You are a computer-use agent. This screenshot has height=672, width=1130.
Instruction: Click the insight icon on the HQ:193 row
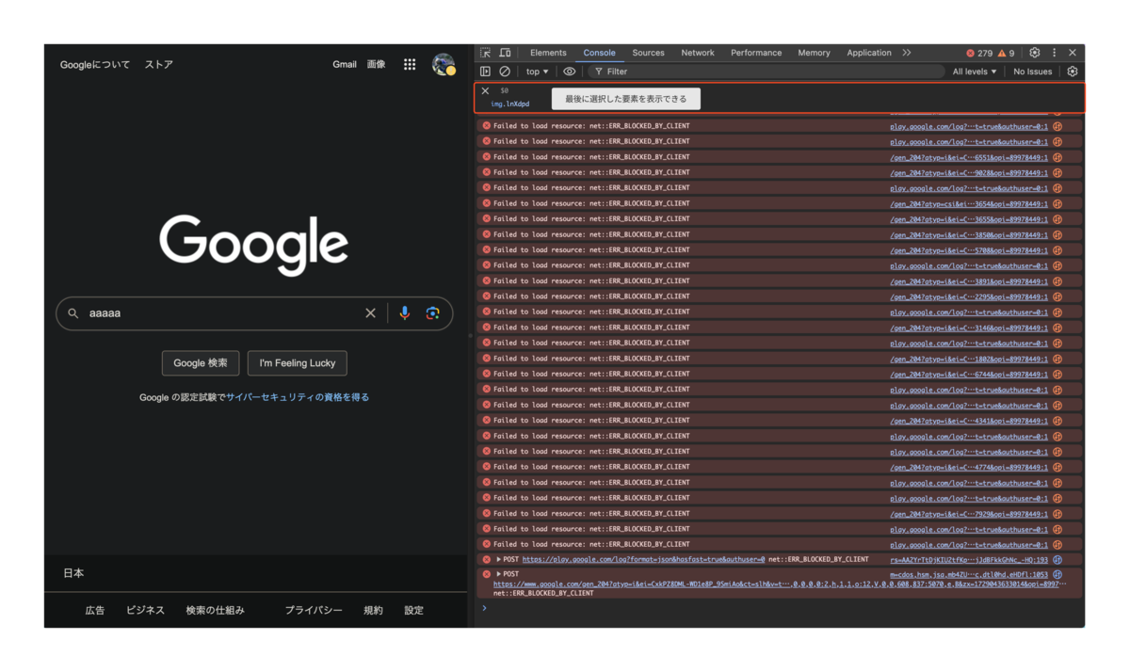tap(1057, 560)
